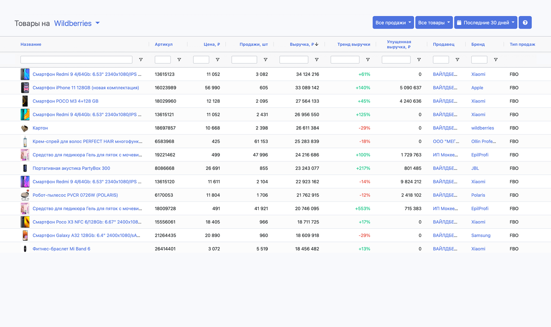This screenshot has width=551, height=327.
Task: Open filter options for Артикул column
Action: (179, 60)
